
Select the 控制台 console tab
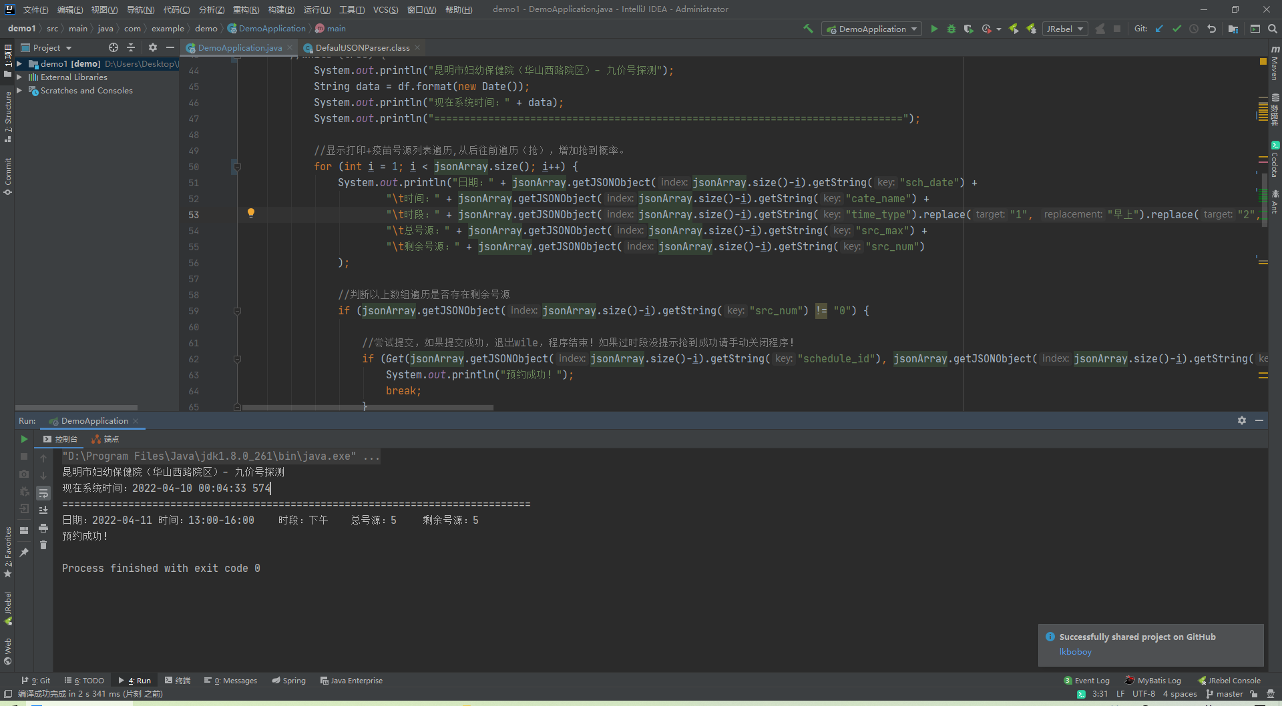pos(61,439)
